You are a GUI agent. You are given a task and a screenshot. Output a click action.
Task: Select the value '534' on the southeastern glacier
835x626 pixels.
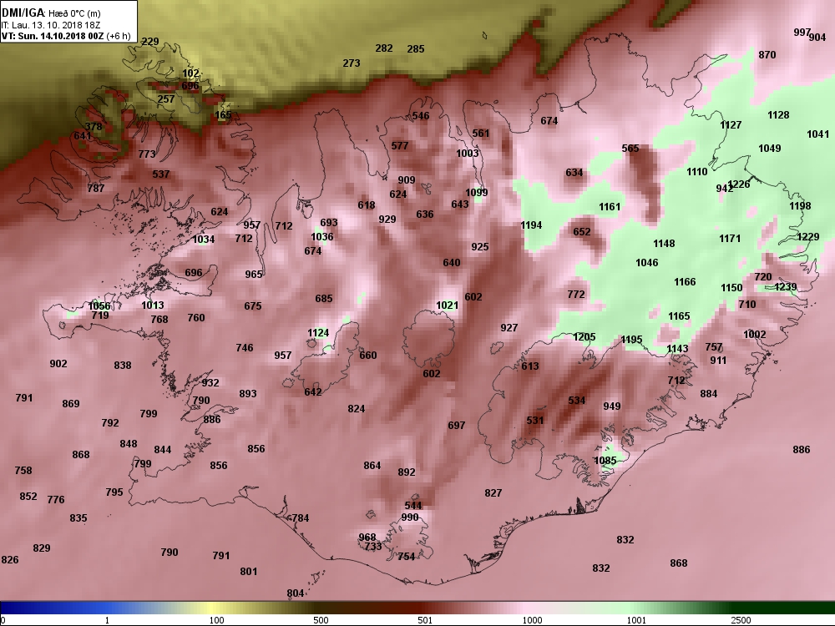point(577,401)
